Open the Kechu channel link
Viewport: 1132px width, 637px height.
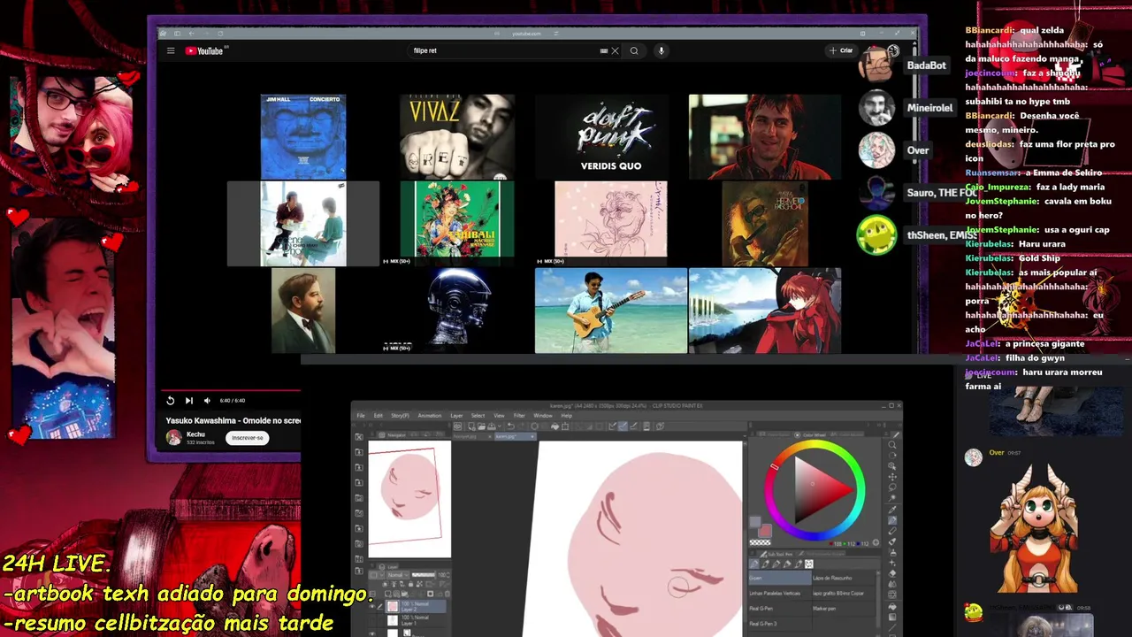click(x=195, y=434)
